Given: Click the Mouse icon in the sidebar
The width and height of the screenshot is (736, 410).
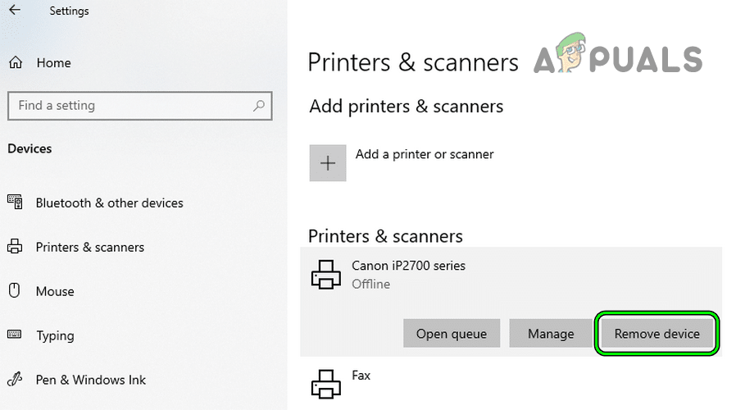Looking at the screenshot, I should pos(15,291).
